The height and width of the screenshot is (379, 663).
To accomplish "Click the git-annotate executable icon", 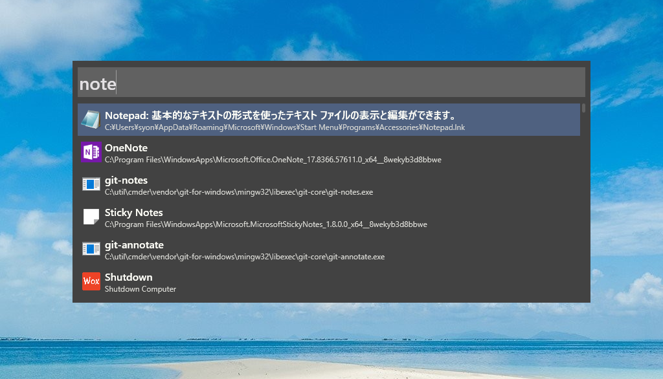I will coord(91,249).
